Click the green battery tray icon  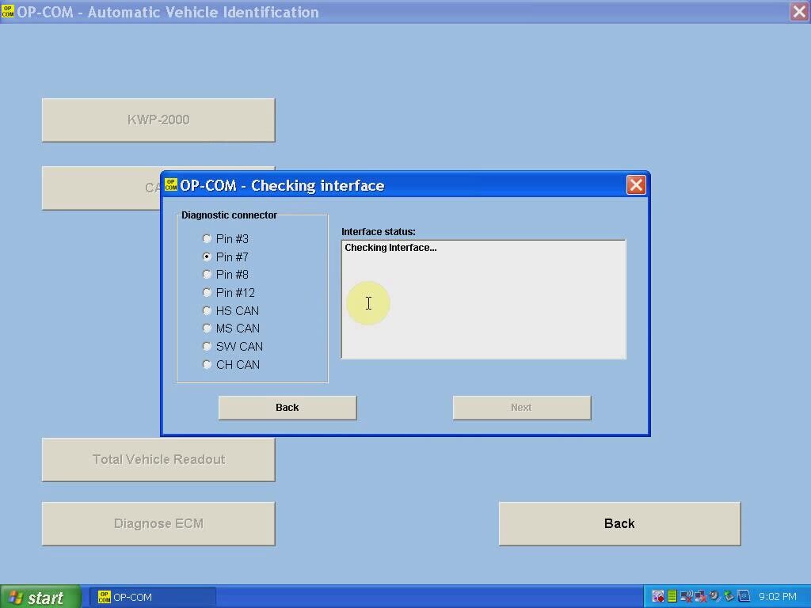(x=672, y=596)
